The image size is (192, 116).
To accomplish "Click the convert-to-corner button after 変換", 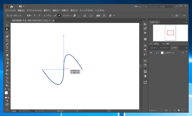I will 35,16.
